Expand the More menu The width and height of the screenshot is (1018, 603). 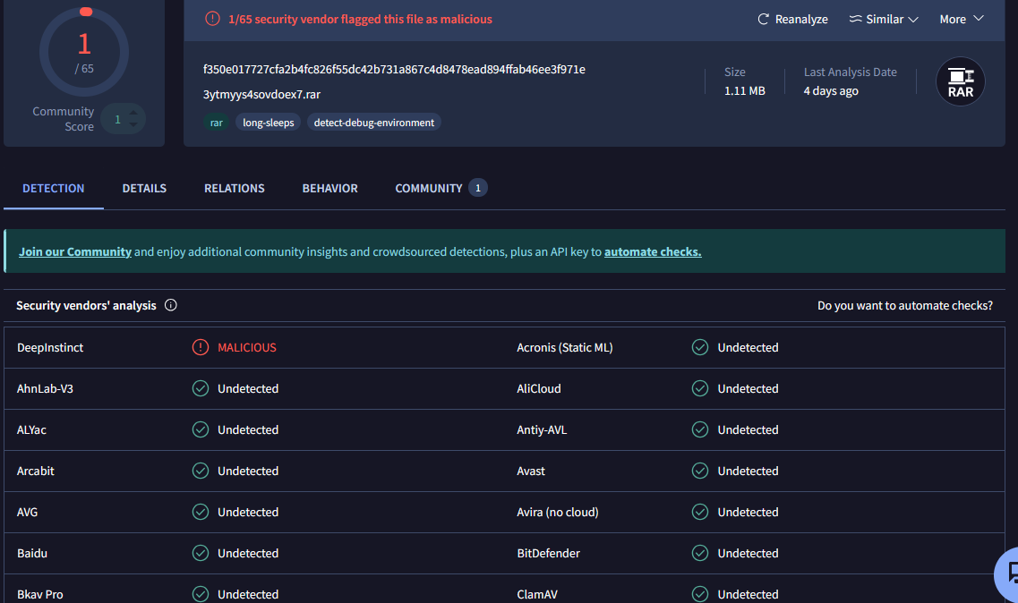coord(962,19)
